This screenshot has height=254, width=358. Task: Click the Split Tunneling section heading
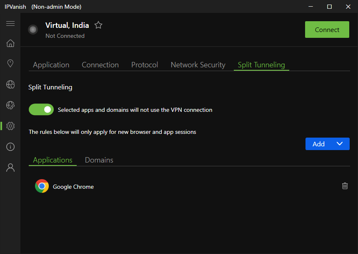point(50,87)
